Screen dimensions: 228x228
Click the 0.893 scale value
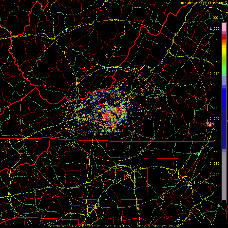coord(215,51)
